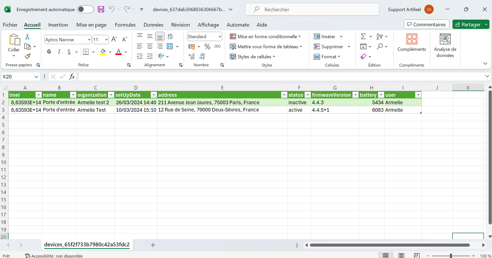Click the Cut scissors icon

point(27,37)
